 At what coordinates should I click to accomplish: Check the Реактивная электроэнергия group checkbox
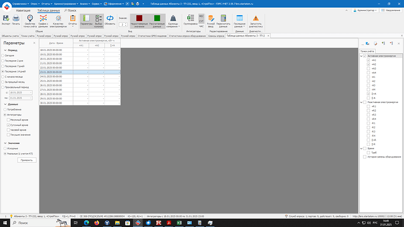point(365,102)
